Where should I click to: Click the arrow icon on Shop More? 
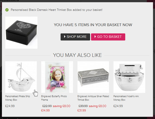(x=65, y=37)
